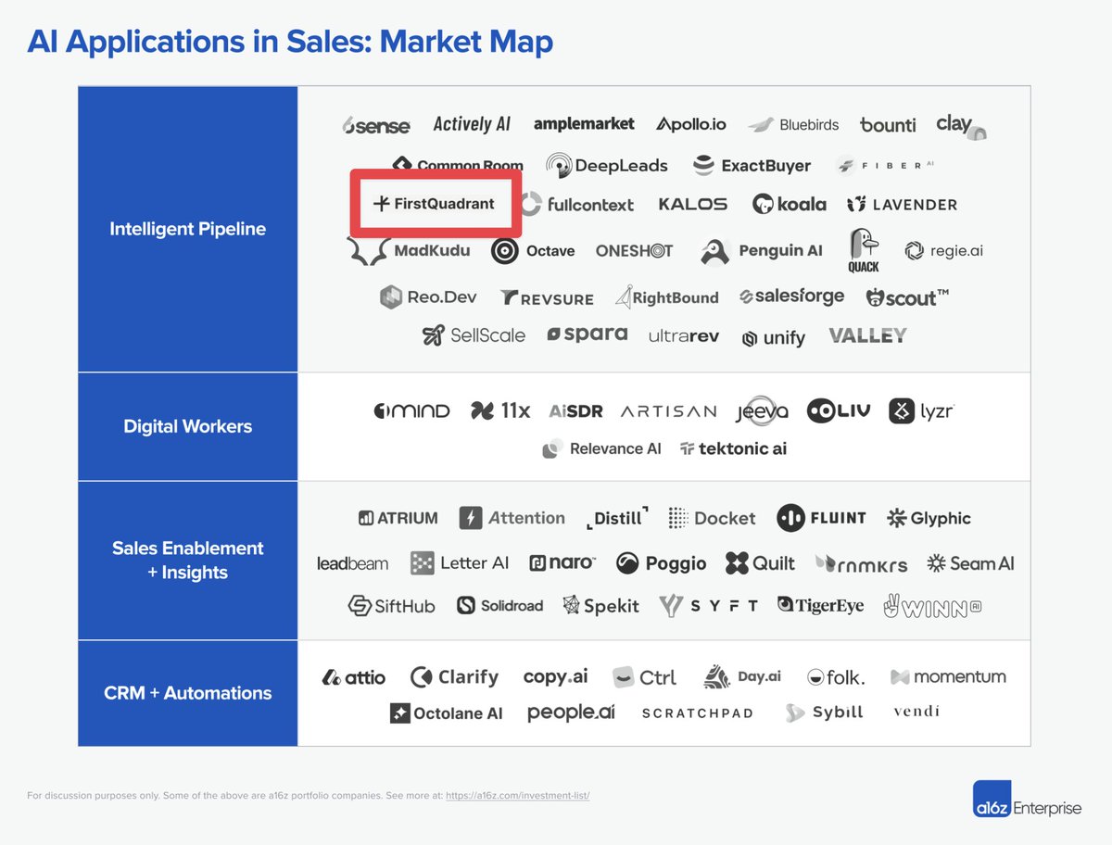Click the TigerEye logo
Viewport: 1112px width, 845px height.
coord(821,605)
